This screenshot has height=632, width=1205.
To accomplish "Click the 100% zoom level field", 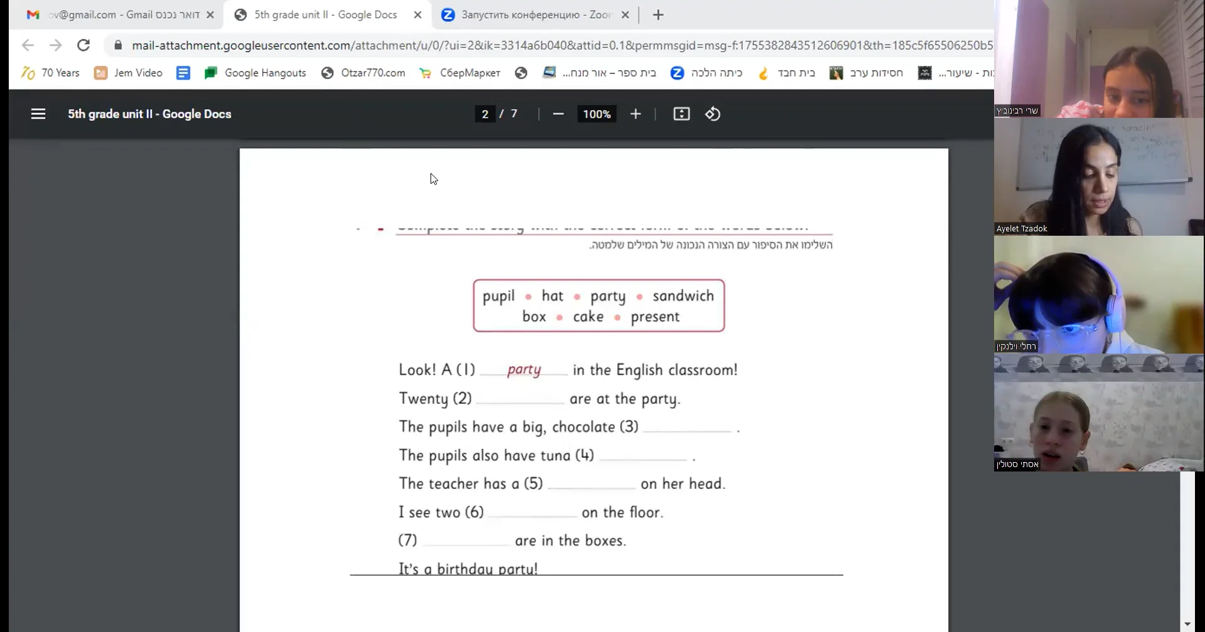I will pos(596,113).
